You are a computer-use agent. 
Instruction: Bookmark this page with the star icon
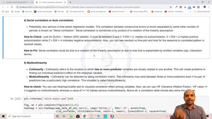tap(171, 7)
